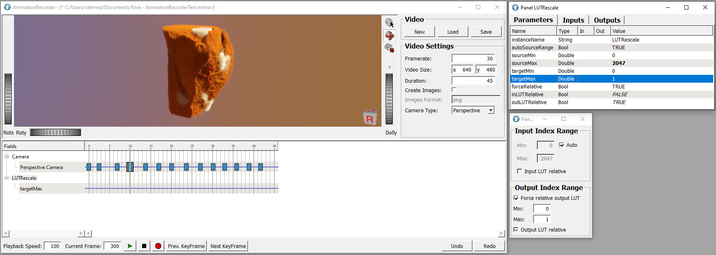Tick the Input LUT relative checkbox
Viewport: 716px width, 255px height.
click(519, 171)
